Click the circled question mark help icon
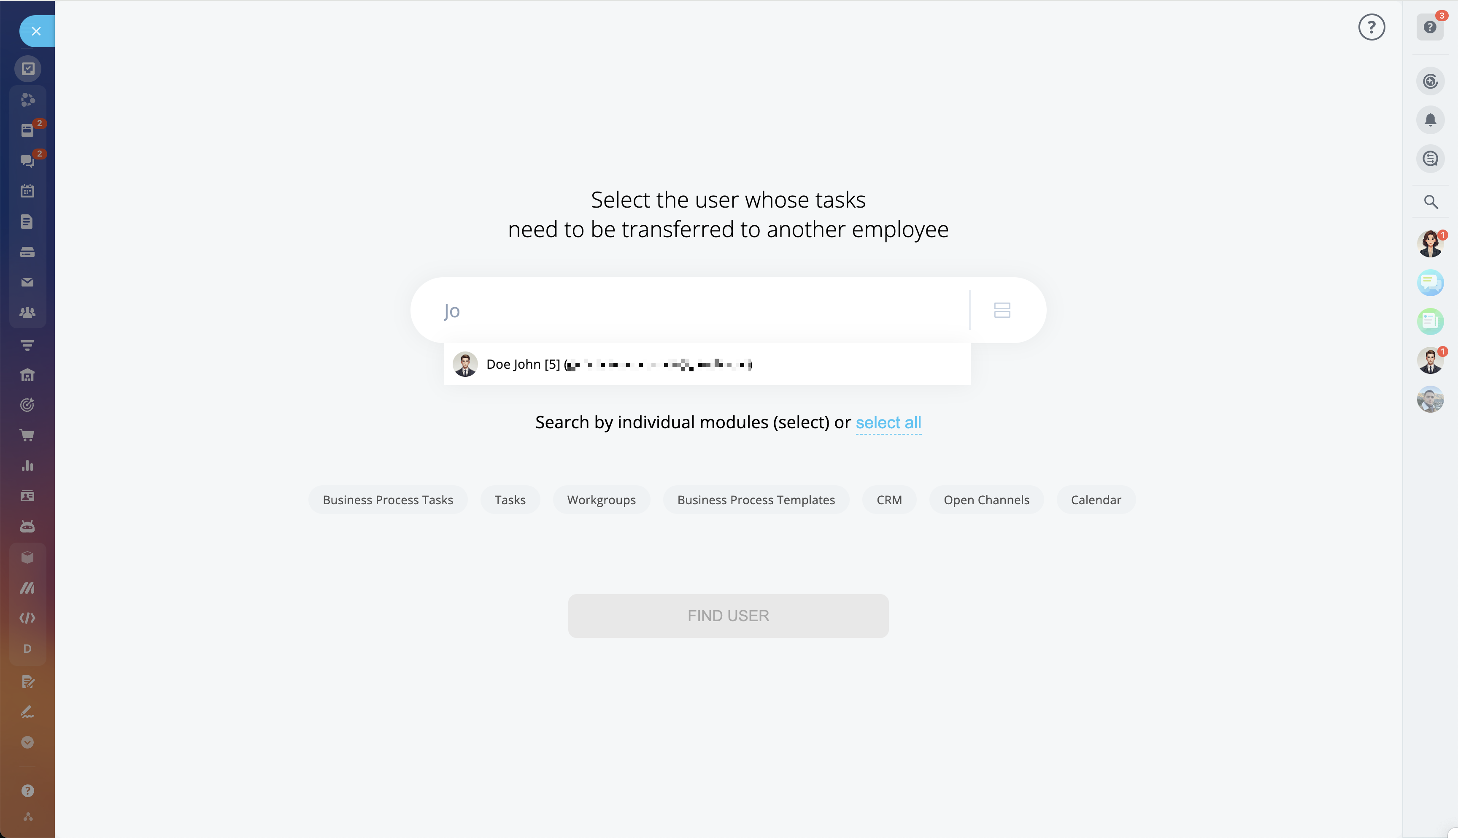 (1372, 27)
